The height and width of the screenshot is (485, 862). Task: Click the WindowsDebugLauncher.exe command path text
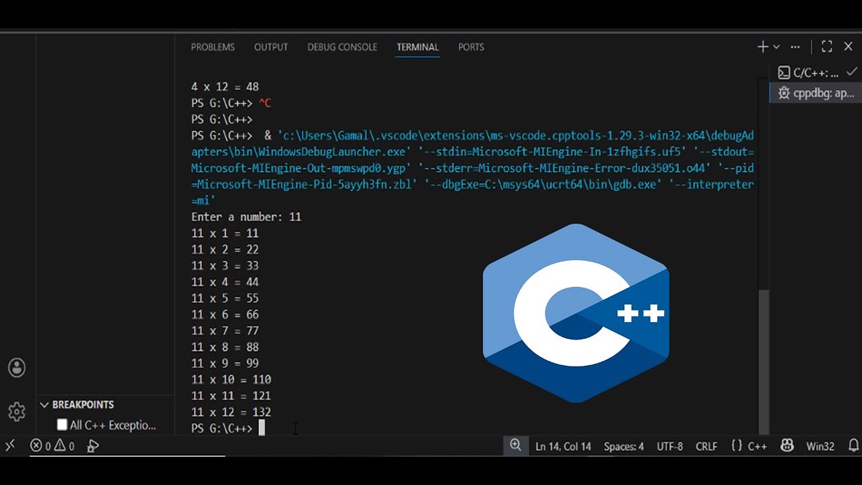[471, 168]
